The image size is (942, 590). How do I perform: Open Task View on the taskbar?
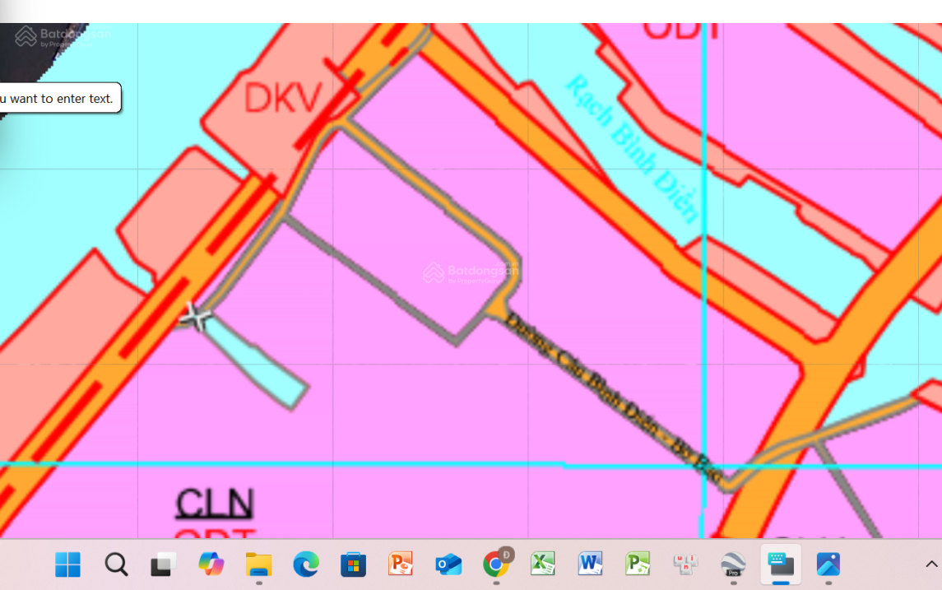pyautogui.click(x=163, y=564)
